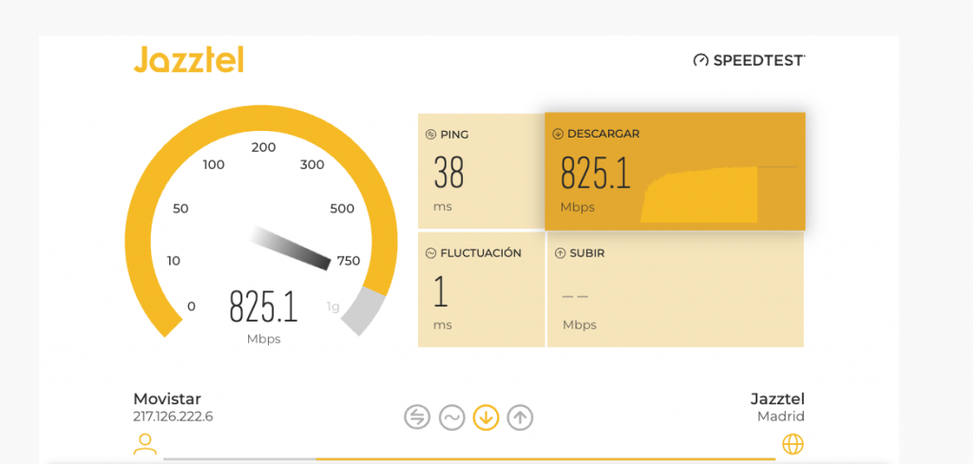Click the Jazztel logo
The width and height of the screenshot is (973, 464).
click(189, 61)
